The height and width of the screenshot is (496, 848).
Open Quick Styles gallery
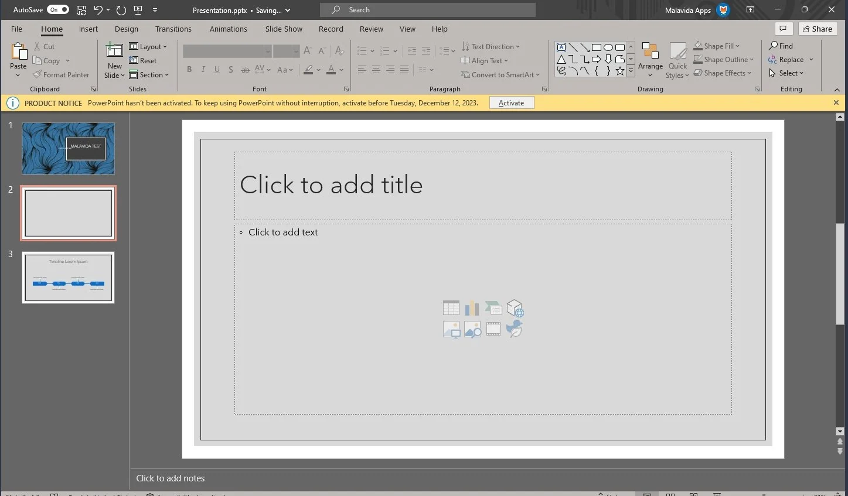[x=677, y=60]
